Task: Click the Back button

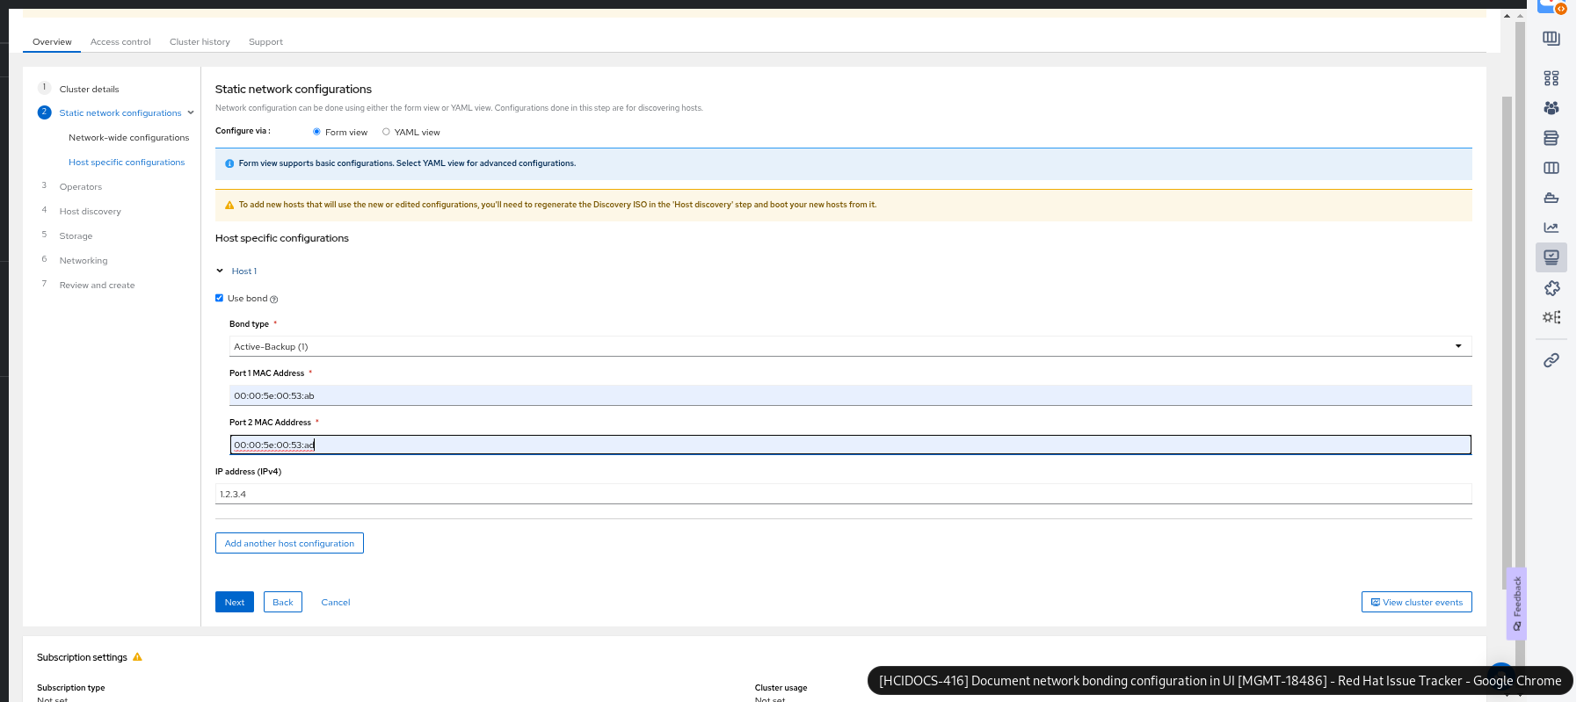Action: 283,602
